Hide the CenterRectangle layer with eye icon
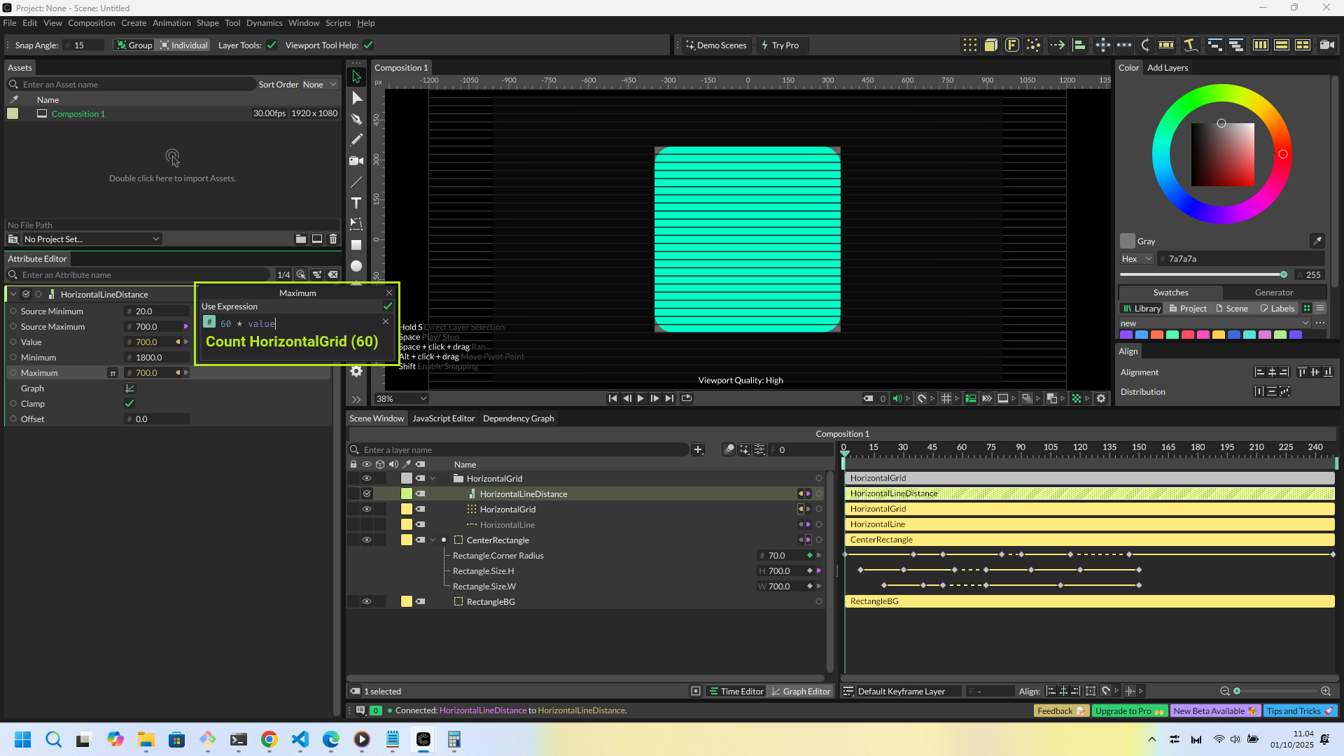The width and height of the screenshot is (1344, 756). (366, 540)
